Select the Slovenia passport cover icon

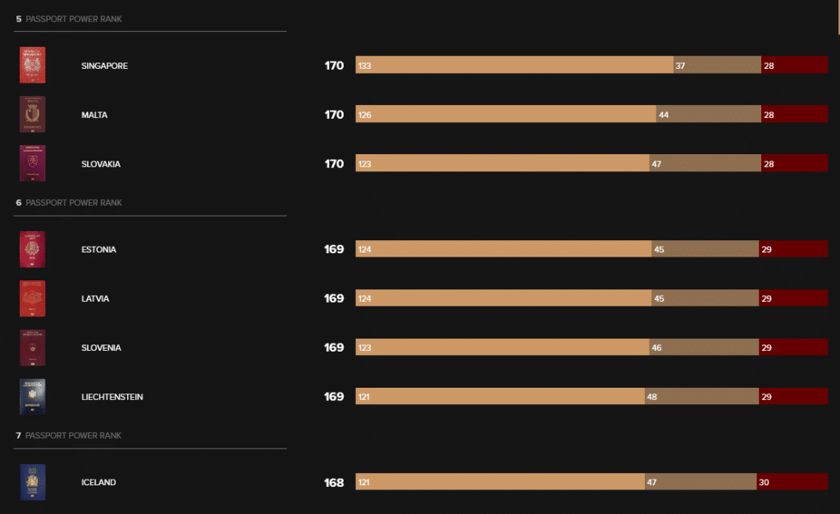pos(33,348)
